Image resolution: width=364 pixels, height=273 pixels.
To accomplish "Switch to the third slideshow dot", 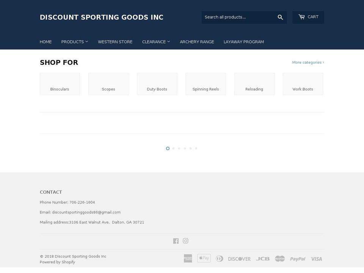I will 179,148.
